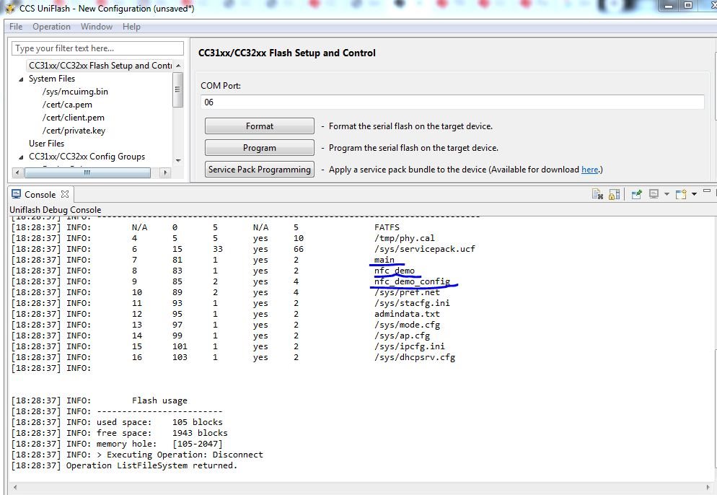This screenshot has height=495, width=717.
Task: Select /cert/private.key in the tree
Action: 74,131
